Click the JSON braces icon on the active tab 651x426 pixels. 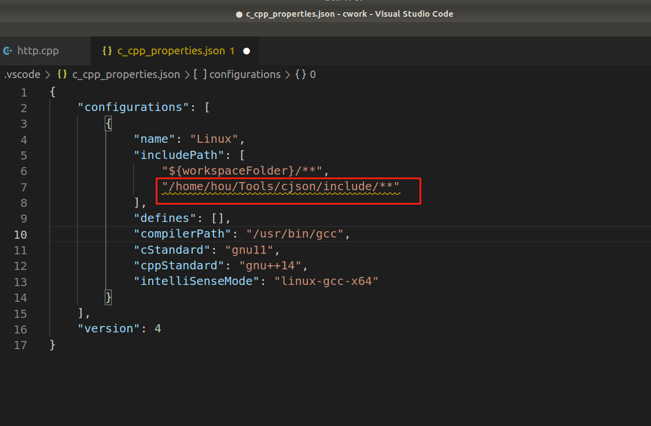108,50
